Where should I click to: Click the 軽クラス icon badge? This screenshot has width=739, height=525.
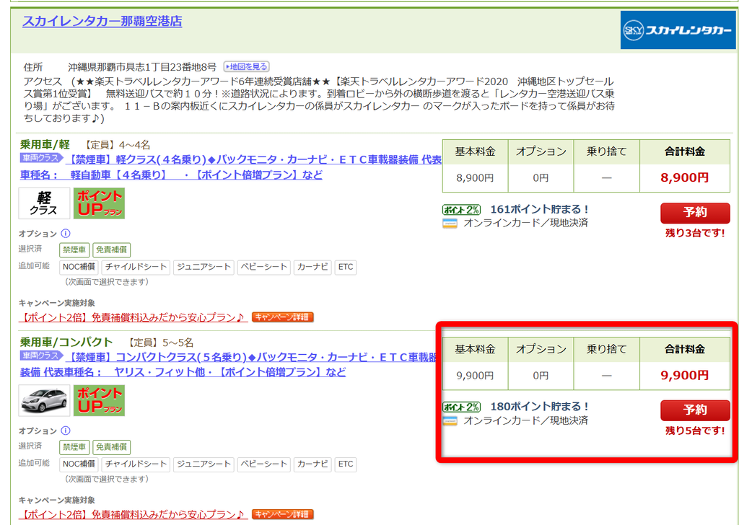[43, 203]
